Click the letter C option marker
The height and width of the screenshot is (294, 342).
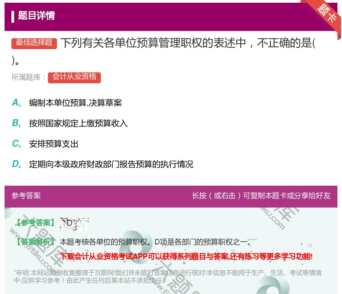coord(16,144)
